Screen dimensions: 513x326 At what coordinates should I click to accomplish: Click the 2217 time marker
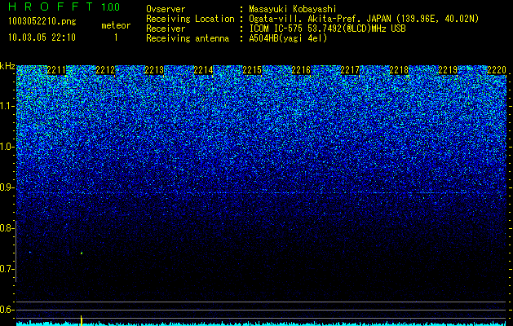coord(350,70)
